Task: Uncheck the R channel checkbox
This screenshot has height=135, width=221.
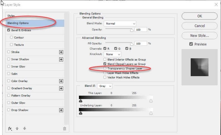Action: (105, 49)
